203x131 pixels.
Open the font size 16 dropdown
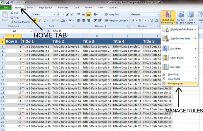pyautogui.click(x=64, y=15)
